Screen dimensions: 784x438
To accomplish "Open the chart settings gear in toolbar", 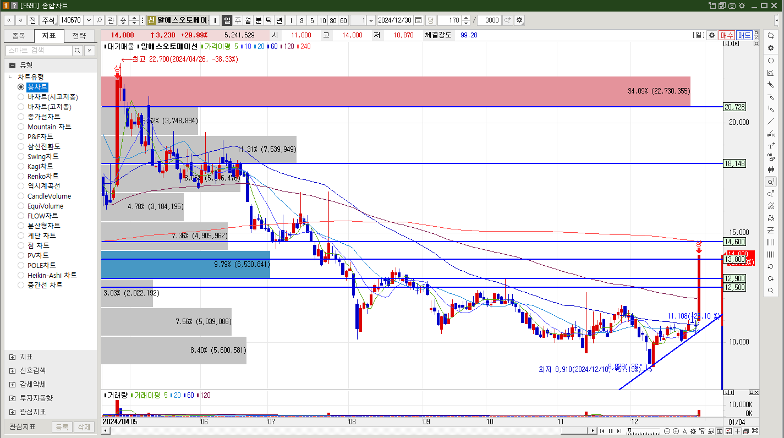I will tap(519, 20).
